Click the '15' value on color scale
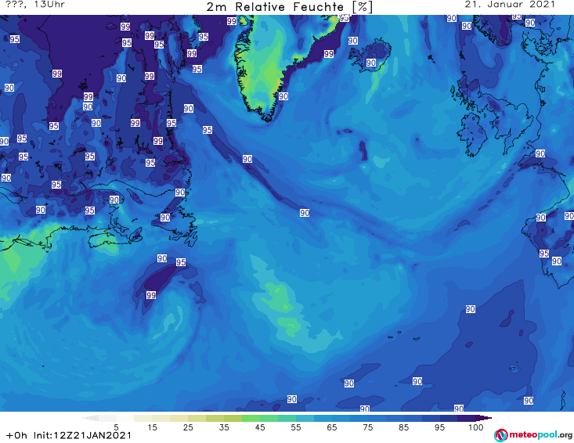 [x=152, y=427]
